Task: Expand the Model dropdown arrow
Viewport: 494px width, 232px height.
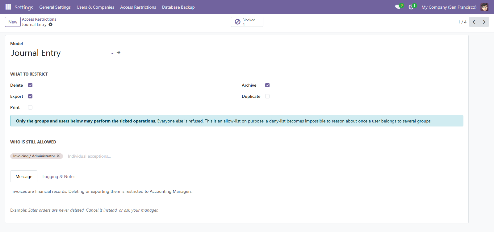Action: click(x=112, y=53)
